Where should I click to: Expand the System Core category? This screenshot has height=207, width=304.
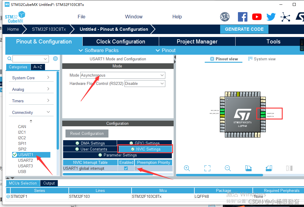[31, 78]
